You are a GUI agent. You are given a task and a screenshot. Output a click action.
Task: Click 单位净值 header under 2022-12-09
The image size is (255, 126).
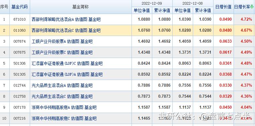coord(142,11)
